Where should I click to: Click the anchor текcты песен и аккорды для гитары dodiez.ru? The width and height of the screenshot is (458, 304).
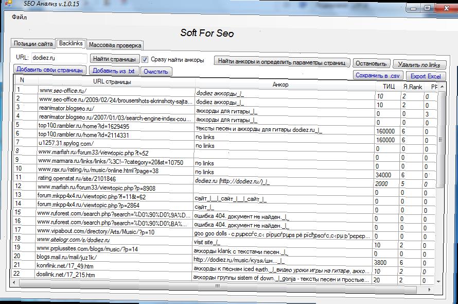click(x=259, y=129)
